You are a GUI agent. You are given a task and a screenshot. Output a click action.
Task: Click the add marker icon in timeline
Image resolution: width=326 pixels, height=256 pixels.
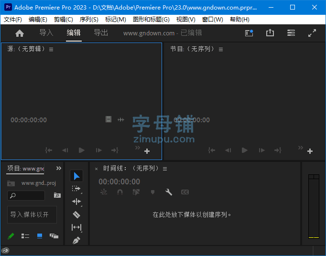[152, 192]
